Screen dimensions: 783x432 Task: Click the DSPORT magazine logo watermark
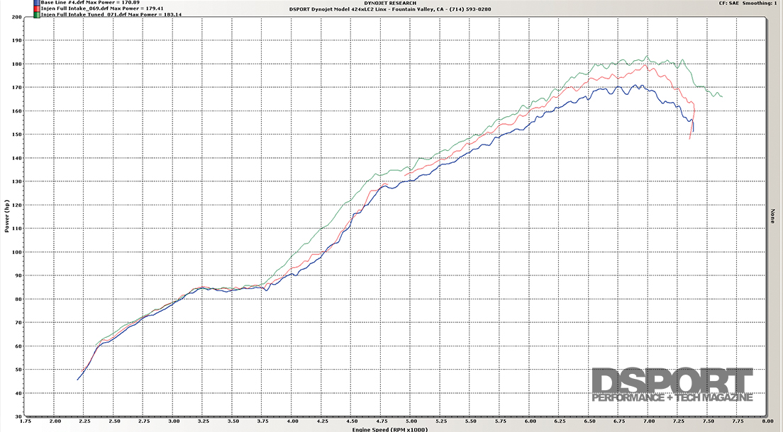tap(672, 386)
